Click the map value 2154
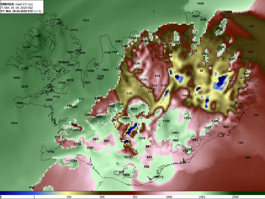265x199 pixels. click(27, 47)
